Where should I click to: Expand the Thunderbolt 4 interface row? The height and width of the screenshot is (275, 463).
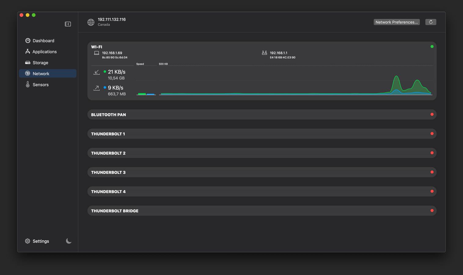click(x=262, y=192)
